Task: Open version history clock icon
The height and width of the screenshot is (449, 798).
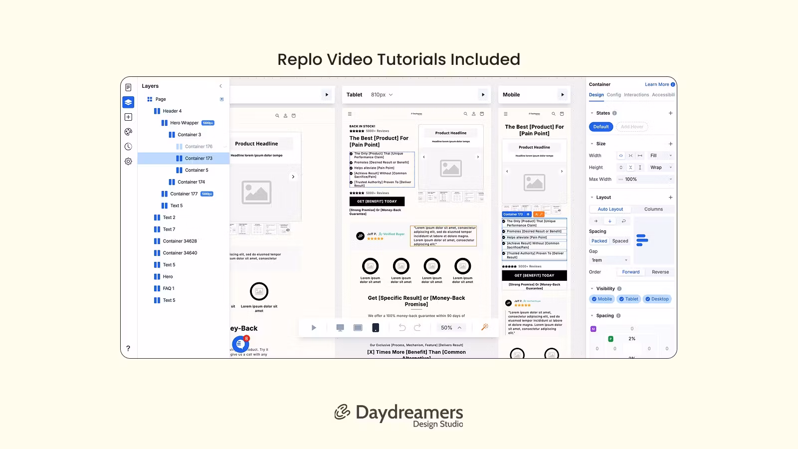Action: point(128,147)
